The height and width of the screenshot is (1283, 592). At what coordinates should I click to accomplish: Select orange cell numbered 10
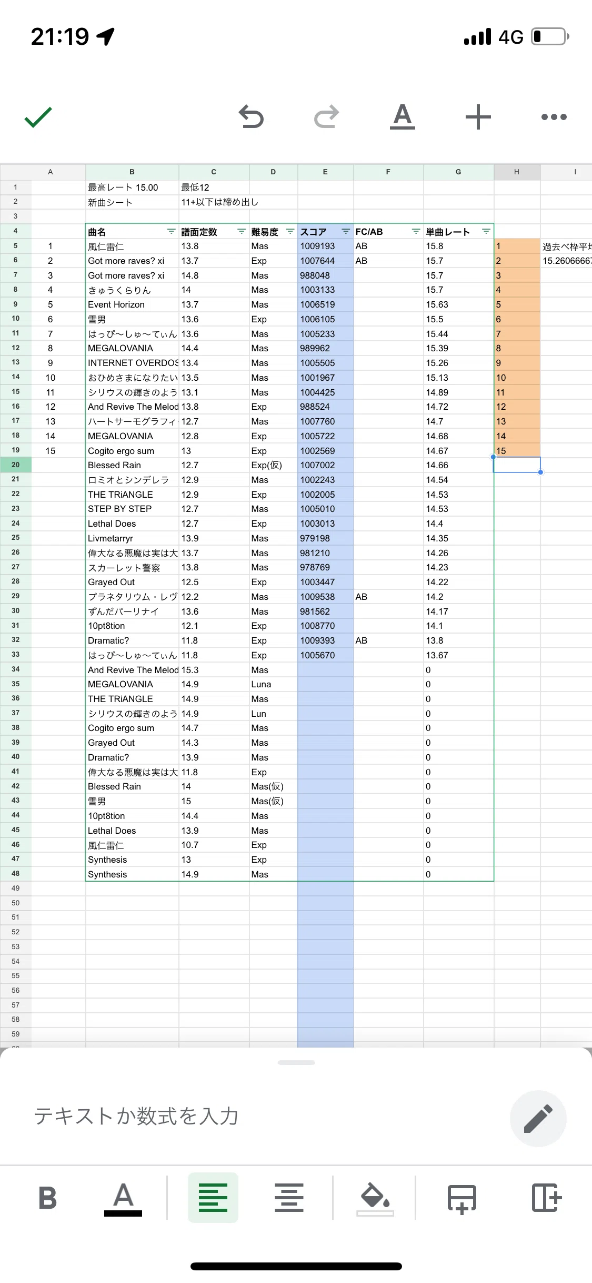pyautogui.click(x=517, y=378)
